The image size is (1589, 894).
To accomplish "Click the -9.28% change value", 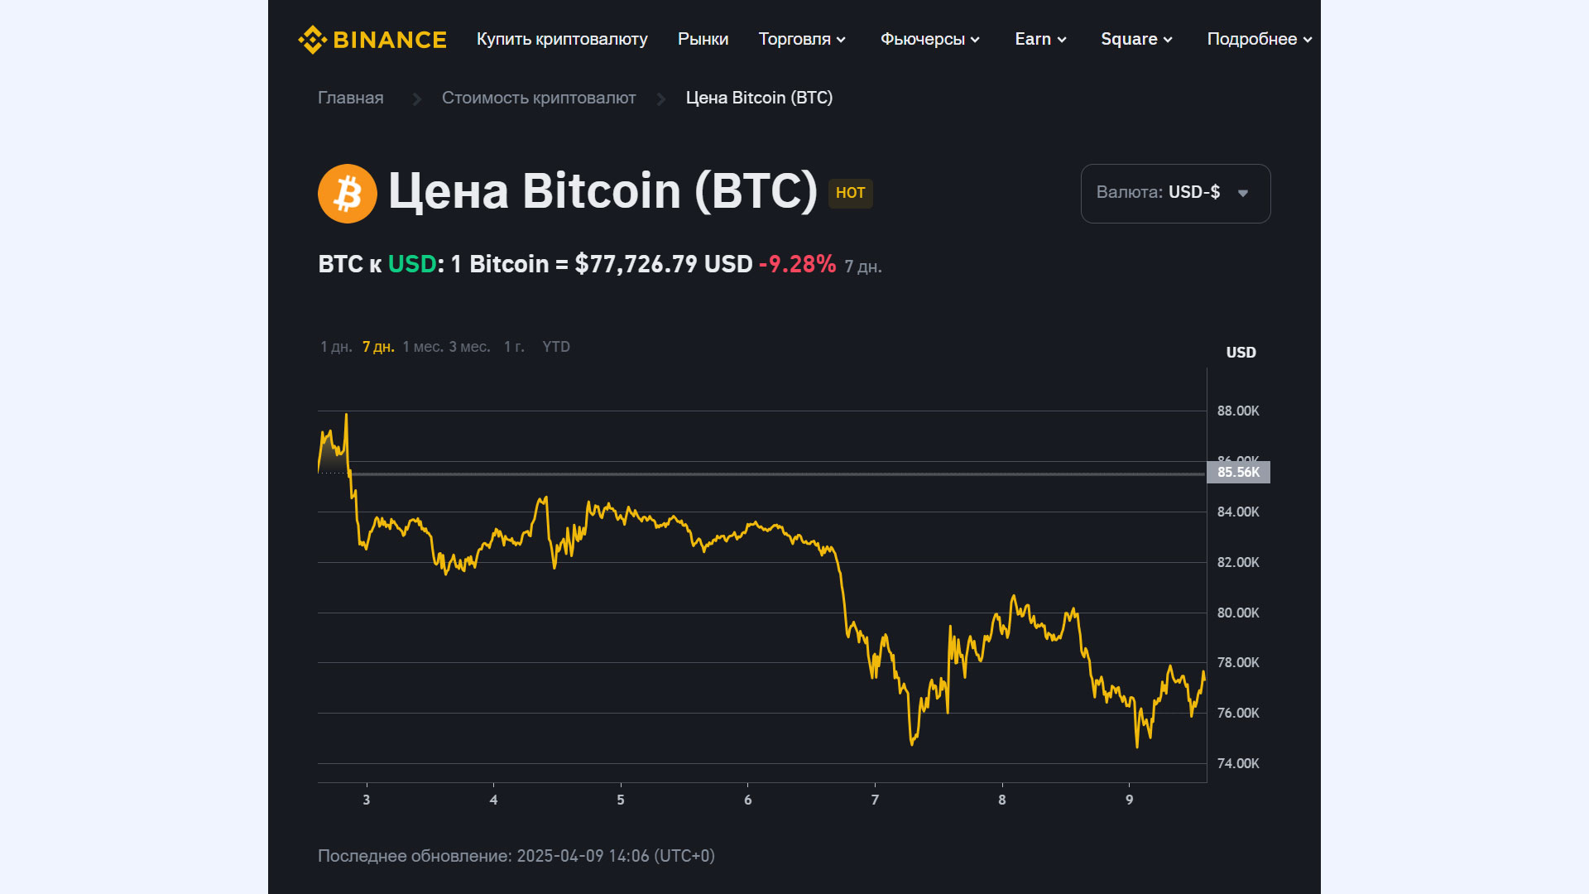I will tap(798, 264).
